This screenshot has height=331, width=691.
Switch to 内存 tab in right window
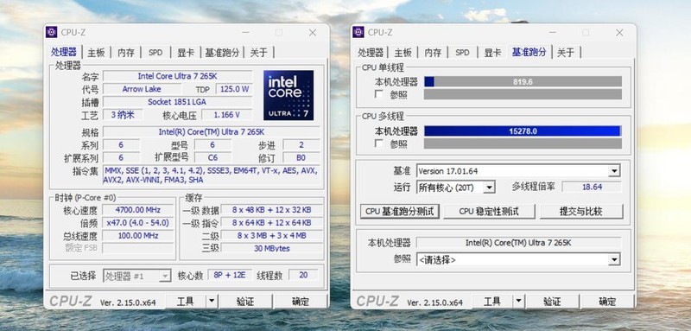pyautogui.click(x=433, y=53)
